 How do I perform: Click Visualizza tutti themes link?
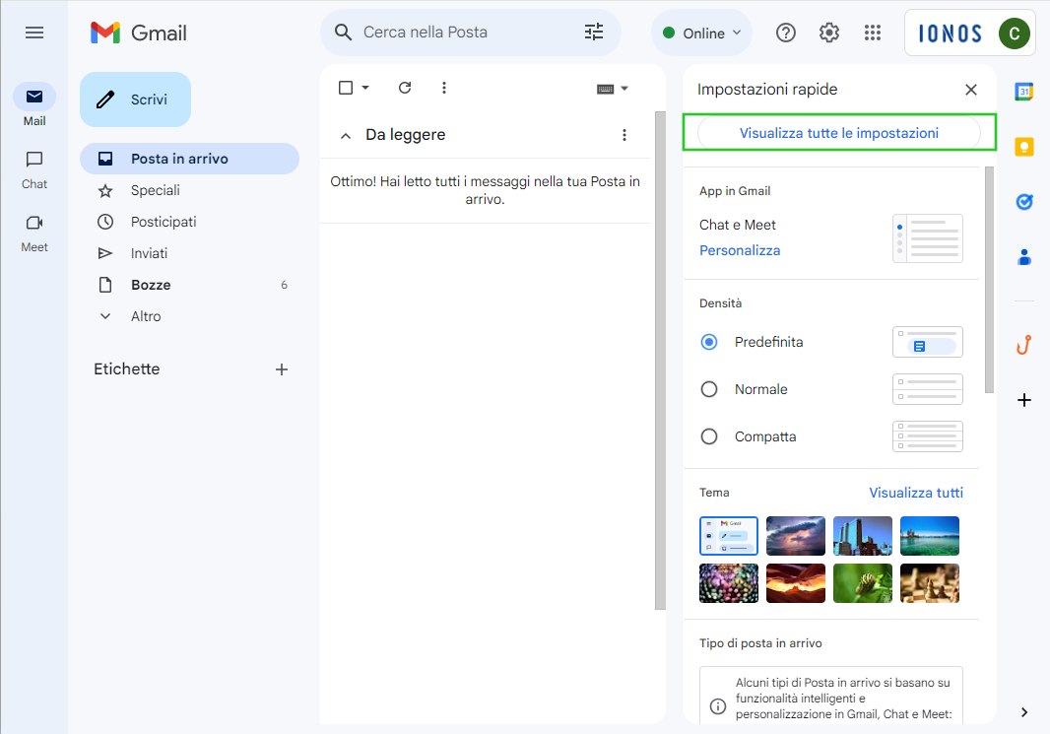pos(915,493)
